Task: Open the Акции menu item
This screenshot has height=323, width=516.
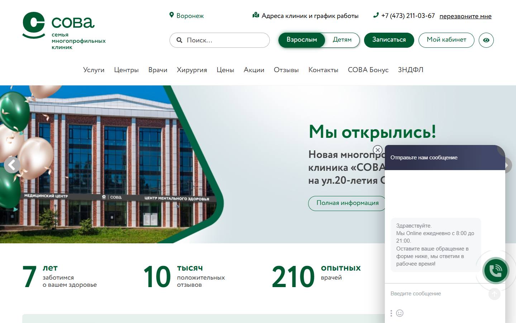Action: pyautogui.click(x=254, y=70)
